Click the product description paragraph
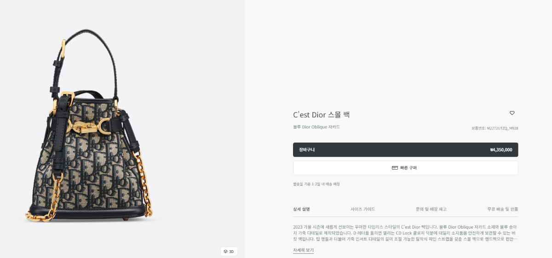Image resolution: width=552 pixels, height=258 pixels. coord(405,233)
